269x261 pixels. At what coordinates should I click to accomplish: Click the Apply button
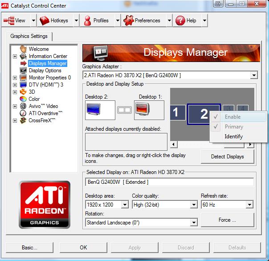[134, 248]
